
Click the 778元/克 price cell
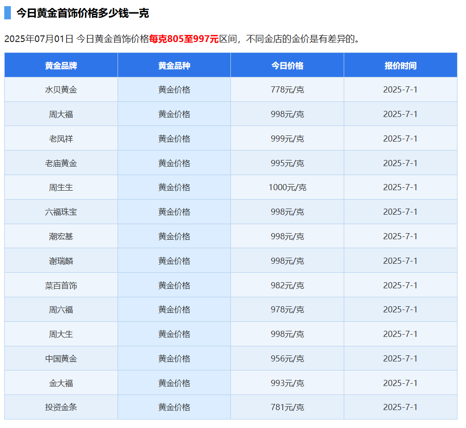tap(288, 90)
